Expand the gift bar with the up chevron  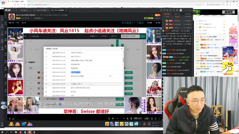tap(140, 124)
